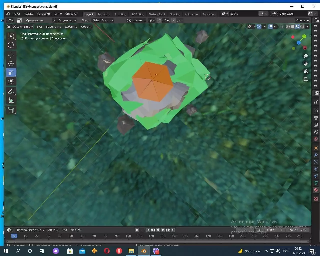The height and width of the screenshot is (256, 320).
Task: Activate the 3D Cursor tool
Action: click(11, 45)
